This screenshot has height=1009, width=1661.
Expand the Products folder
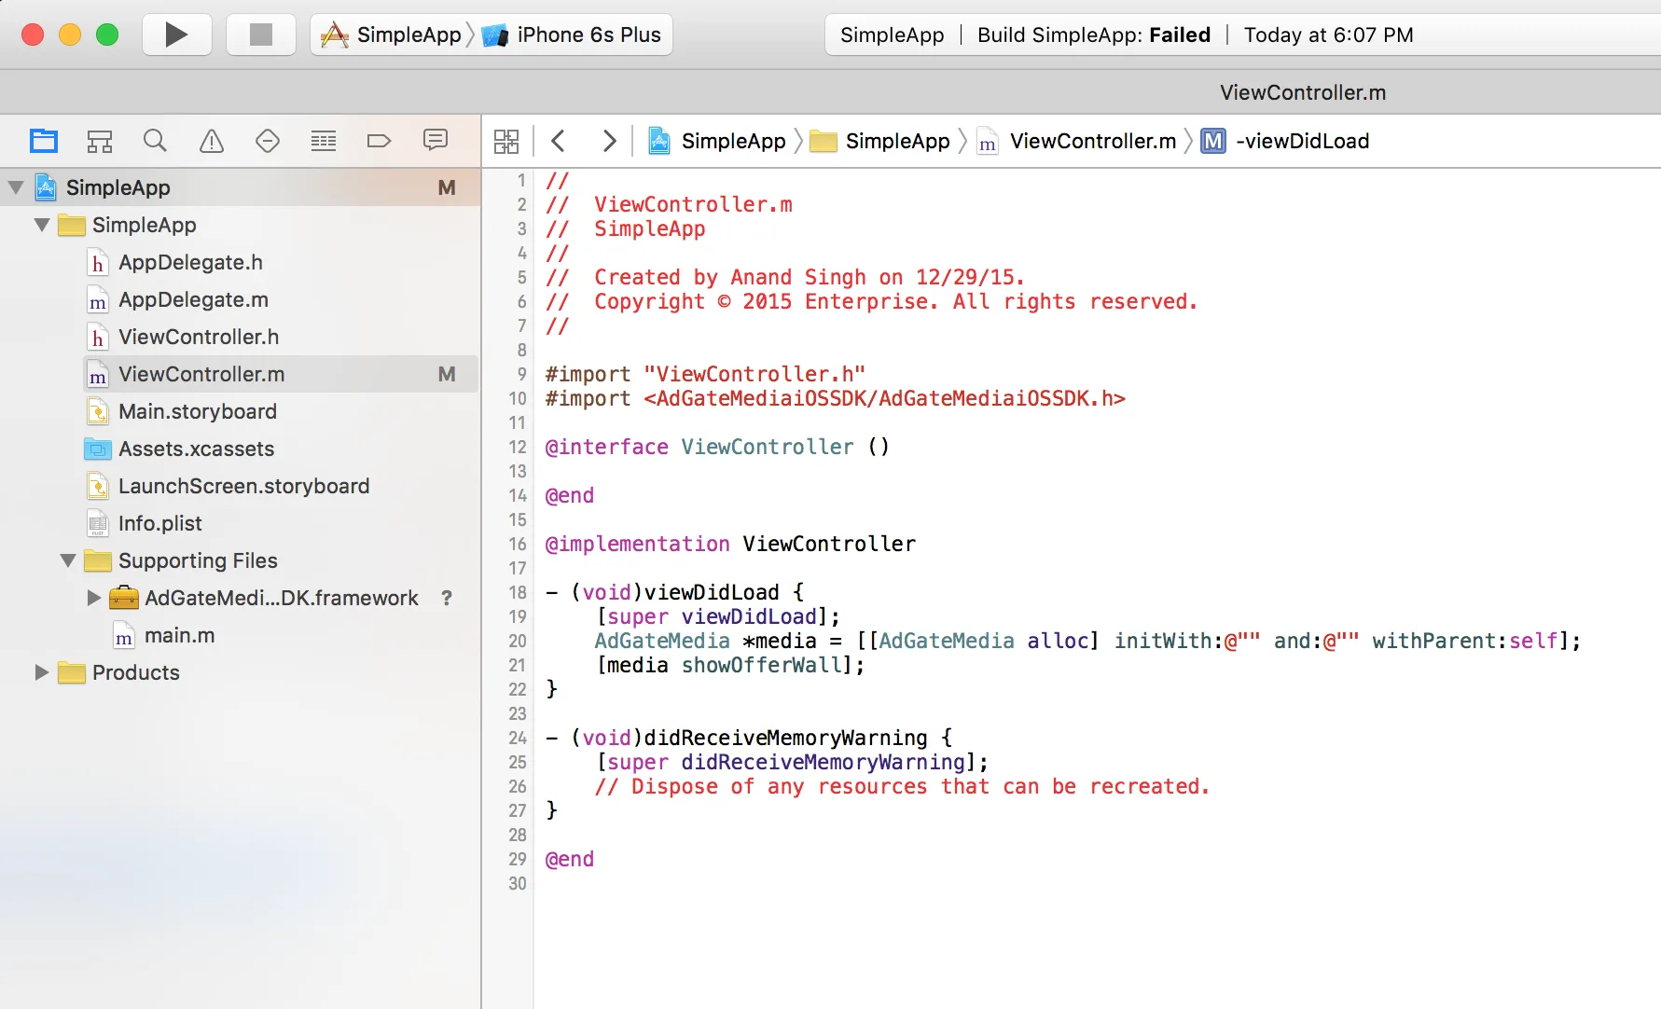click(41, 672)
